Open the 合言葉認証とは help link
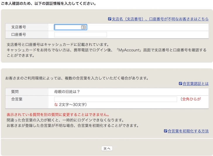Screen dimensions: 213x156 (x=196, y=84)
